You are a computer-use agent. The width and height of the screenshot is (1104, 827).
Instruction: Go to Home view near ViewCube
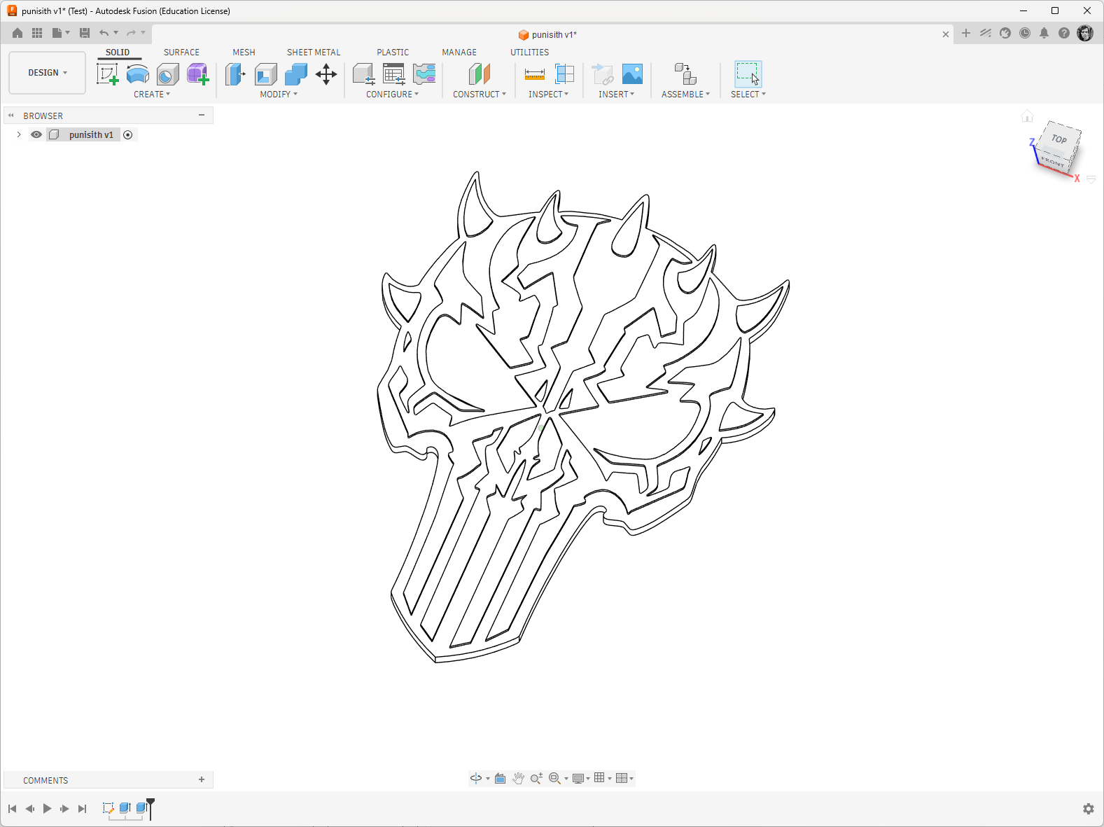[x=1027, y=116]
